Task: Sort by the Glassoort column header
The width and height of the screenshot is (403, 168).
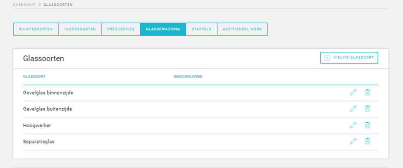Action: click(x=34, y=76)
